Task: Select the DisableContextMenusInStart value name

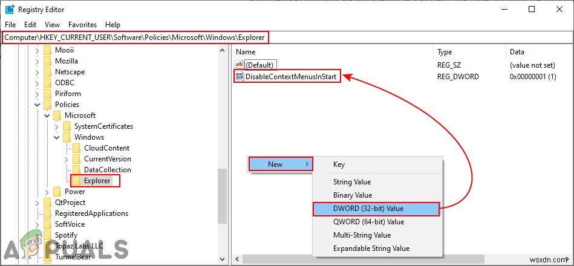Action: click(291, 76)
